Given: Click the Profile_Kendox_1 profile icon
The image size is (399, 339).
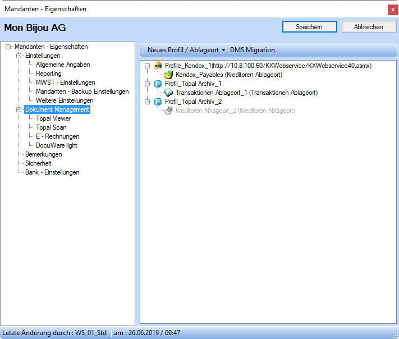Looking at the screenshot, I should point(158,66).
